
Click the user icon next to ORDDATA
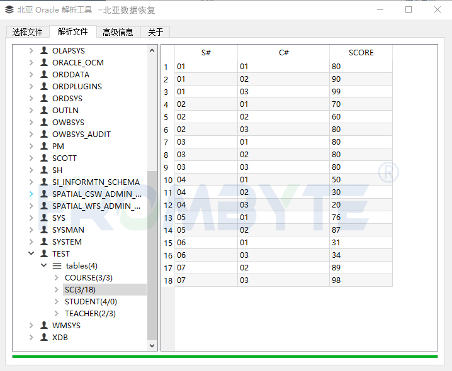click(43, 75)
